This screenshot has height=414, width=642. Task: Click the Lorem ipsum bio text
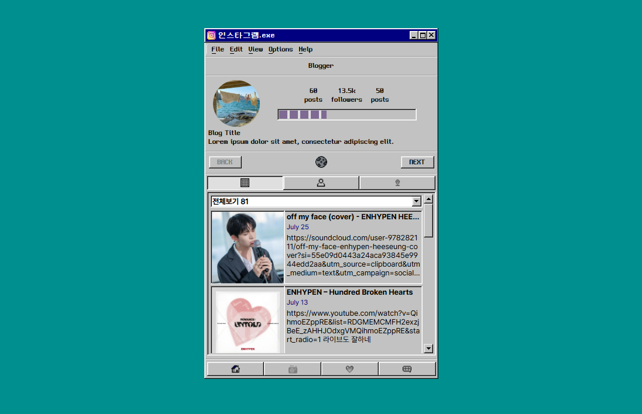(x=301, y=142)
